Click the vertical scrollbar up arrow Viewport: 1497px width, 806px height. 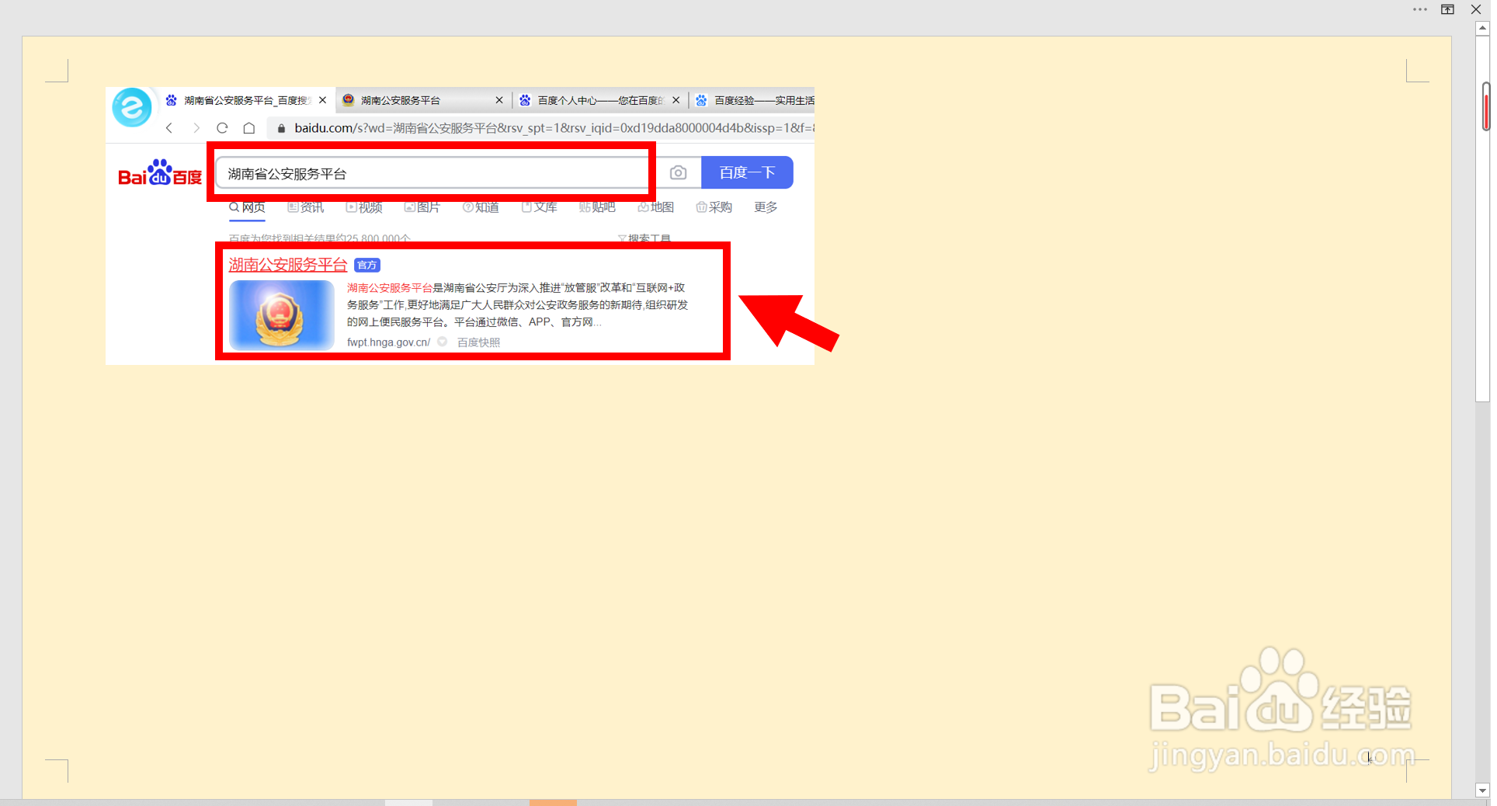pyautogui.click(x=1482, y=28)
